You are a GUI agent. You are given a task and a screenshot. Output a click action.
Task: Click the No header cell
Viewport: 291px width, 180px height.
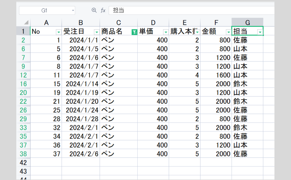click(46, 31)
